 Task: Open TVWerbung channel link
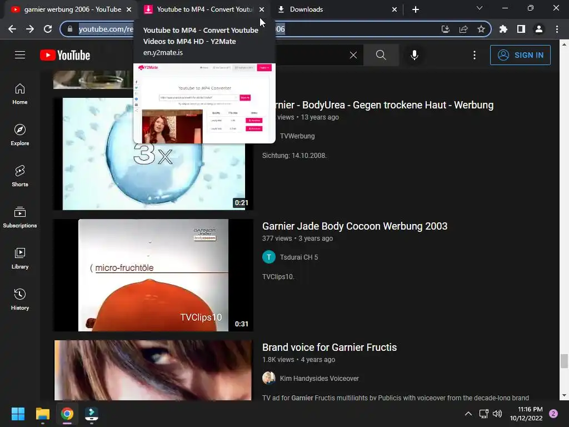(297, 136)
